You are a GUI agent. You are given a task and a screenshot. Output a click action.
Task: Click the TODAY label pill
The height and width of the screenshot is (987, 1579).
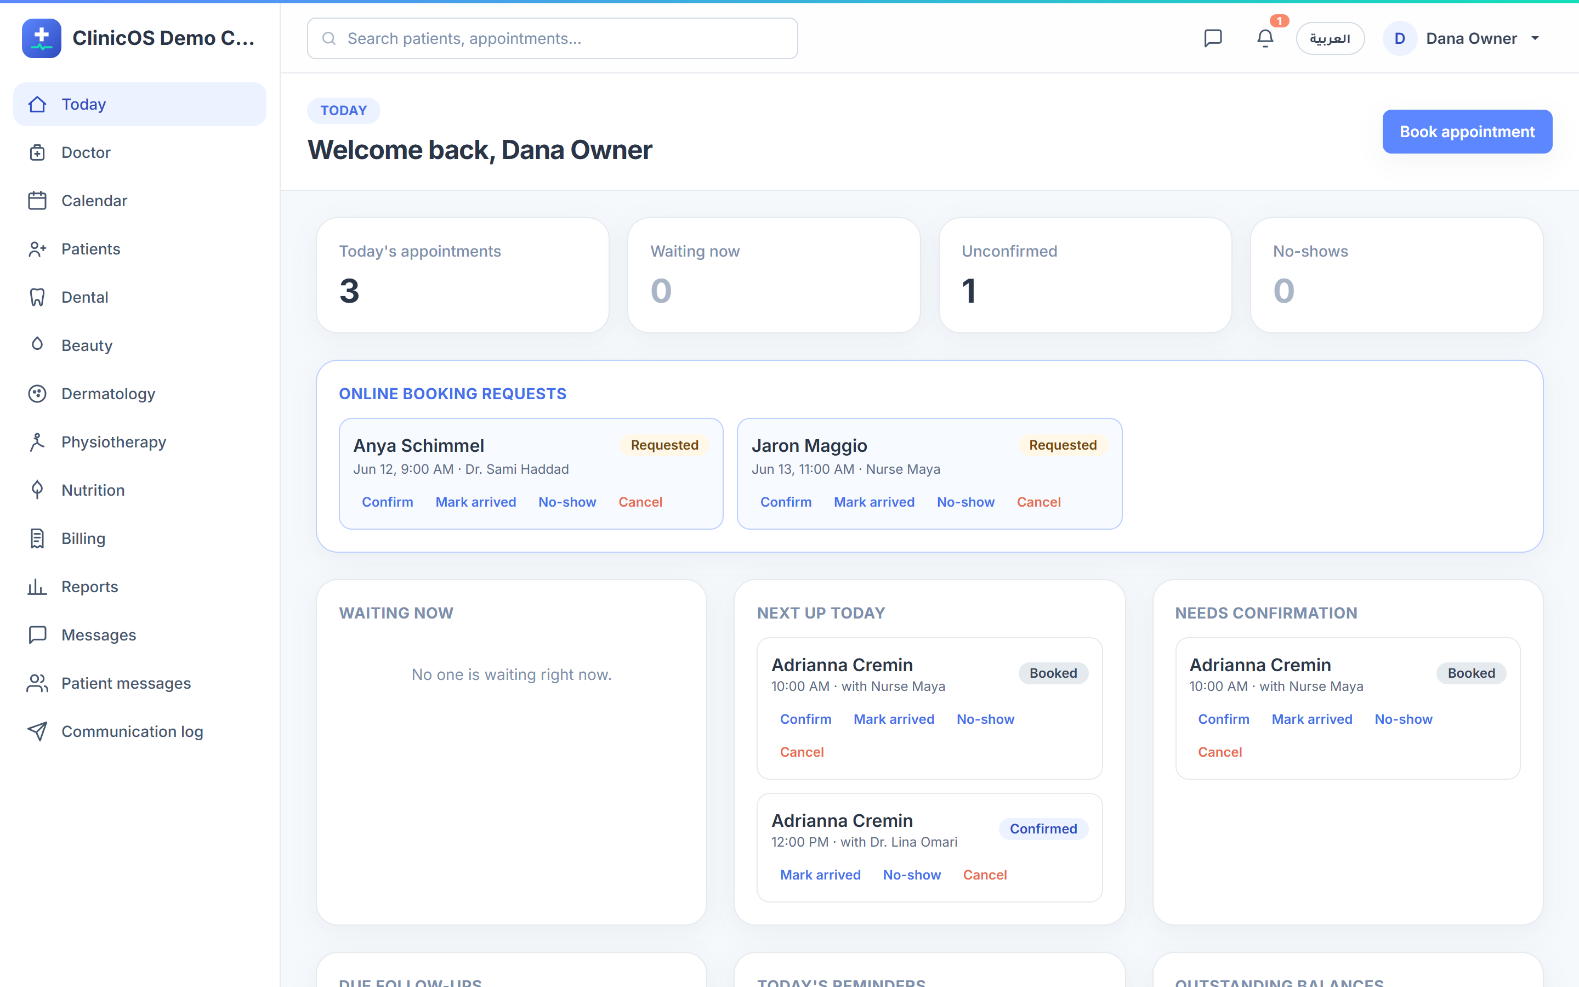343,110
